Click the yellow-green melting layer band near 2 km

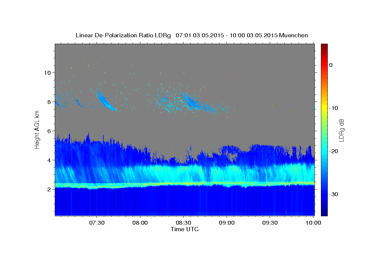tap(185, 185)
